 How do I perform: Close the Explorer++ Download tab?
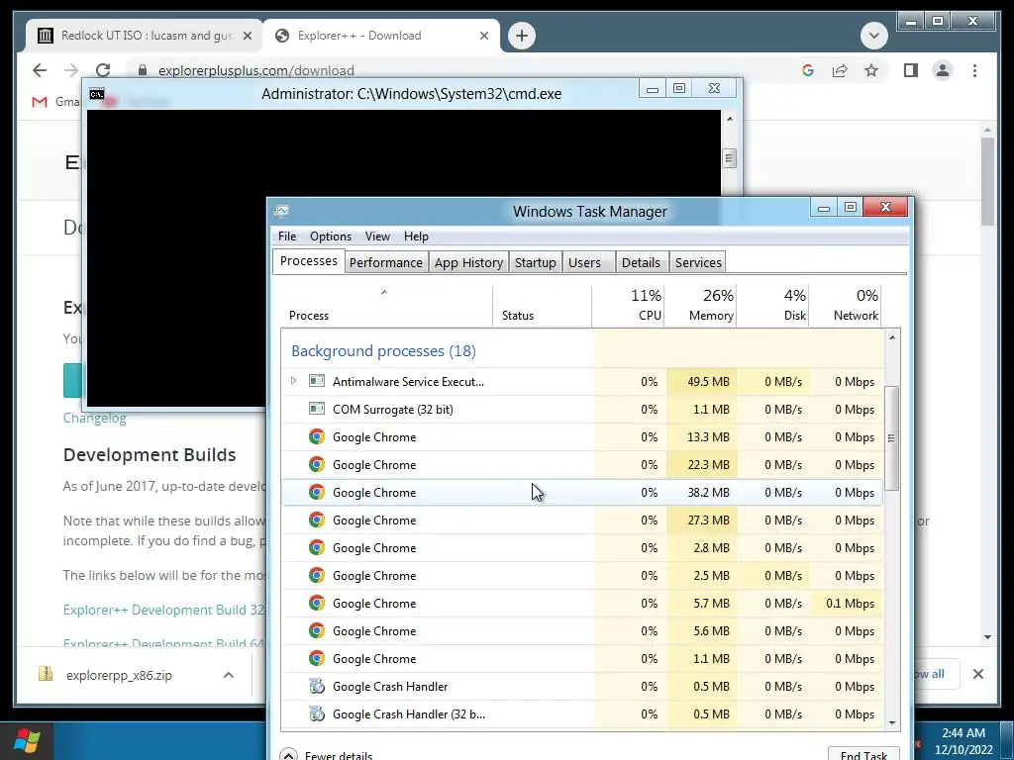[483, 36]
